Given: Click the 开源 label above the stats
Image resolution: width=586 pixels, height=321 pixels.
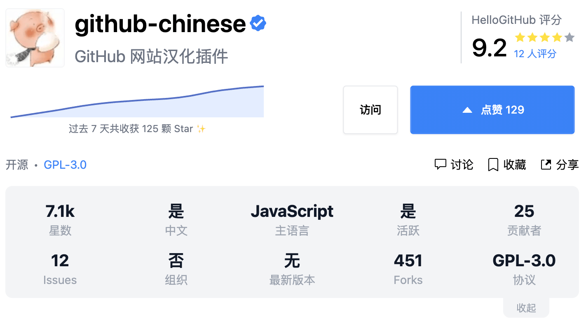Looking at the screenshot, I should (17, 164).
